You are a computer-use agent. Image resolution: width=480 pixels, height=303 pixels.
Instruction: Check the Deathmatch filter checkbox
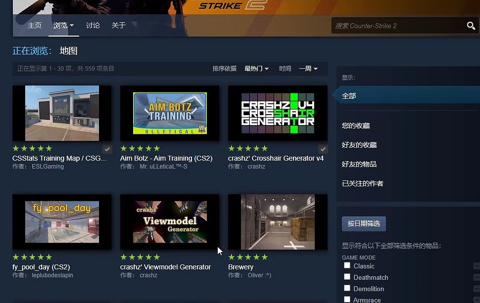[x=348, y=277]
